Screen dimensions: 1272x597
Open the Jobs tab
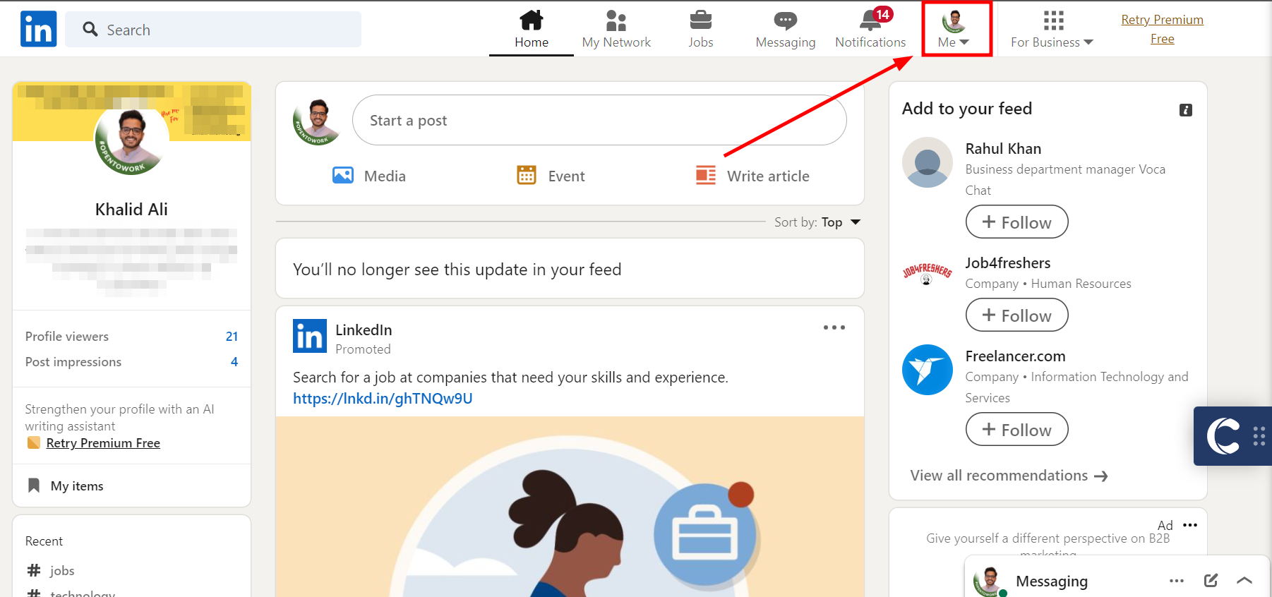click(701, 29)
